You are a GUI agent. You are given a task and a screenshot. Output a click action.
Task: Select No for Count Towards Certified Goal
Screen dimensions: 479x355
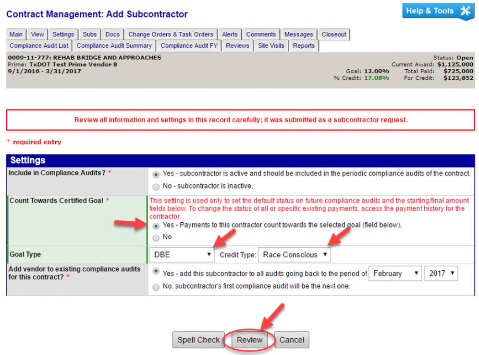156,237
